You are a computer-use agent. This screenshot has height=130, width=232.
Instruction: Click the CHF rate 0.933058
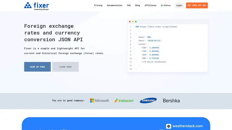154,51
